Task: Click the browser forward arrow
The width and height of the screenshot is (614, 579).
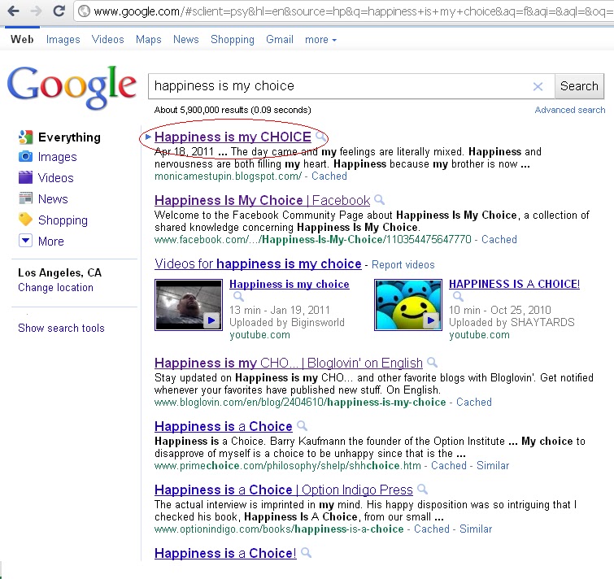Action: click(36, 11)
